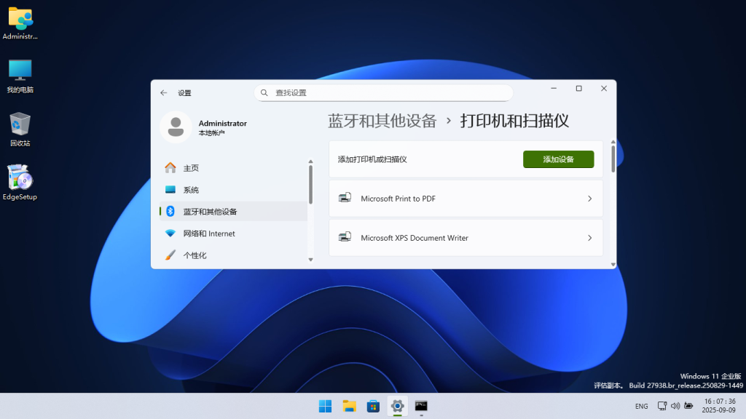746x419 pixels.
Task: Select the Administrator folder desktop icon
Action: [x=20, y=23]
